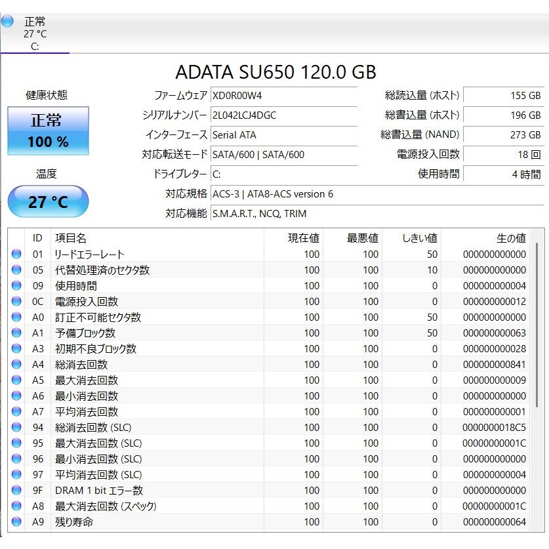
Task: Click the SMART attribute list scrollbar
Action: tap(537, 325)
